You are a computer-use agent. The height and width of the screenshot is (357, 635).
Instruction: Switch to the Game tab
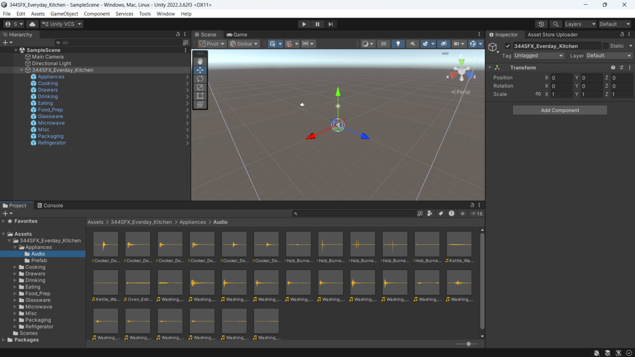237,34
